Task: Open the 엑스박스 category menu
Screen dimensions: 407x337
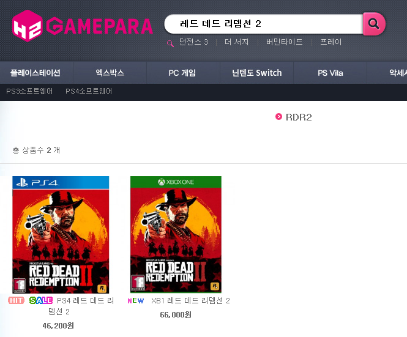Action: point(110,73)
